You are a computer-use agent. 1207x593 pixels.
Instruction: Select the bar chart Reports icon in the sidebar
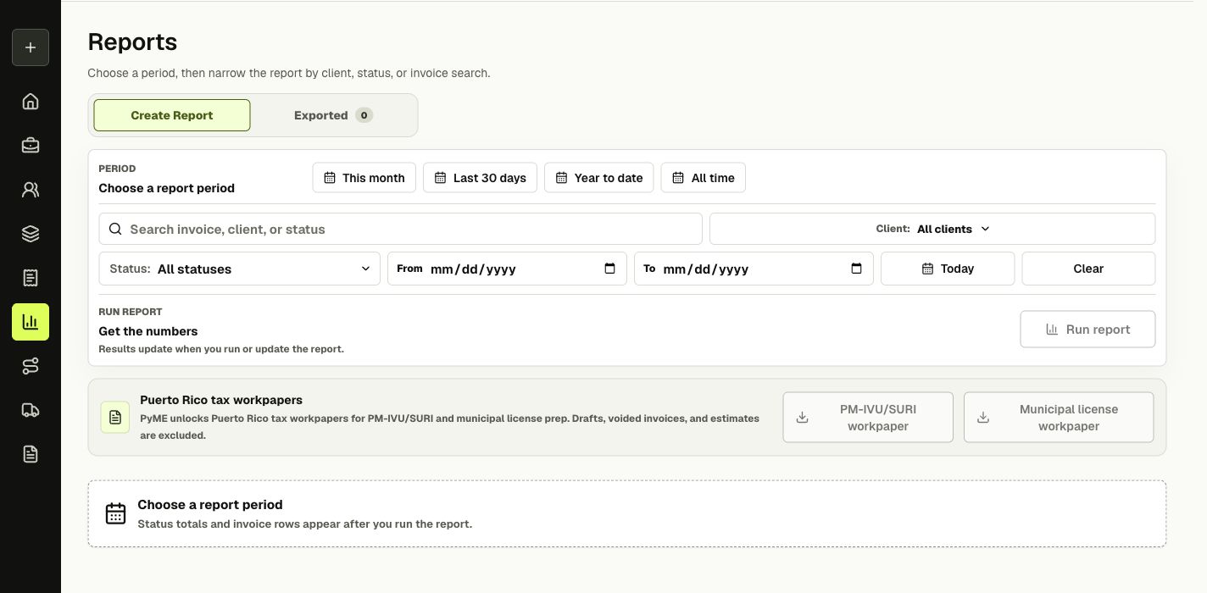point(31,322)
